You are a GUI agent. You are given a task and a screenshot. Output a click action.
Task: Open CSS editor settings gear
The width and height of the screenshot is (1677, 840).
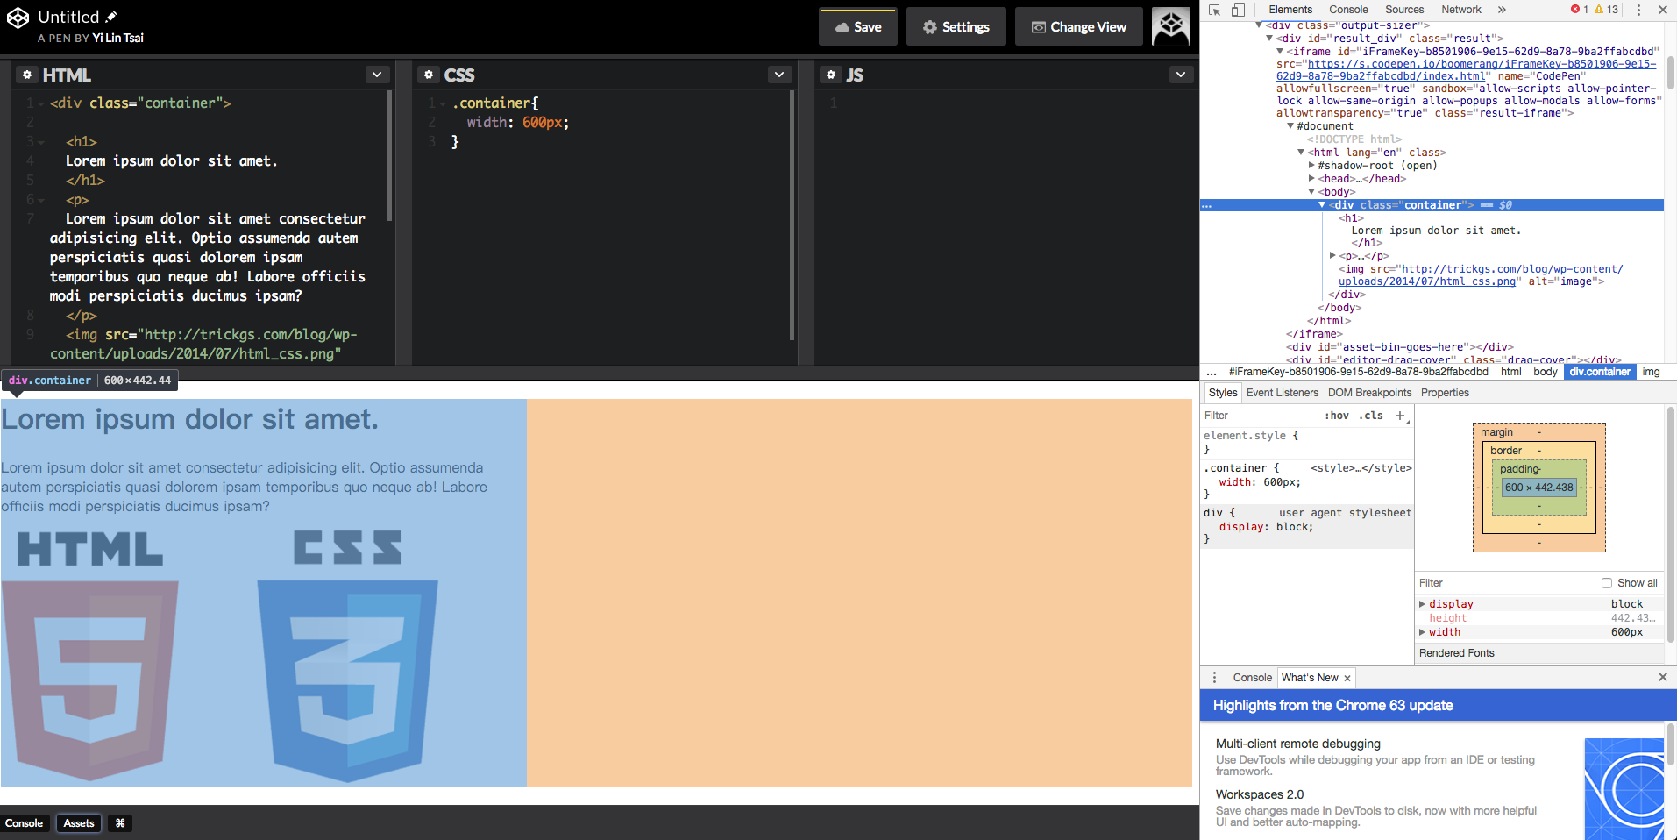click(x=429, y=75)
